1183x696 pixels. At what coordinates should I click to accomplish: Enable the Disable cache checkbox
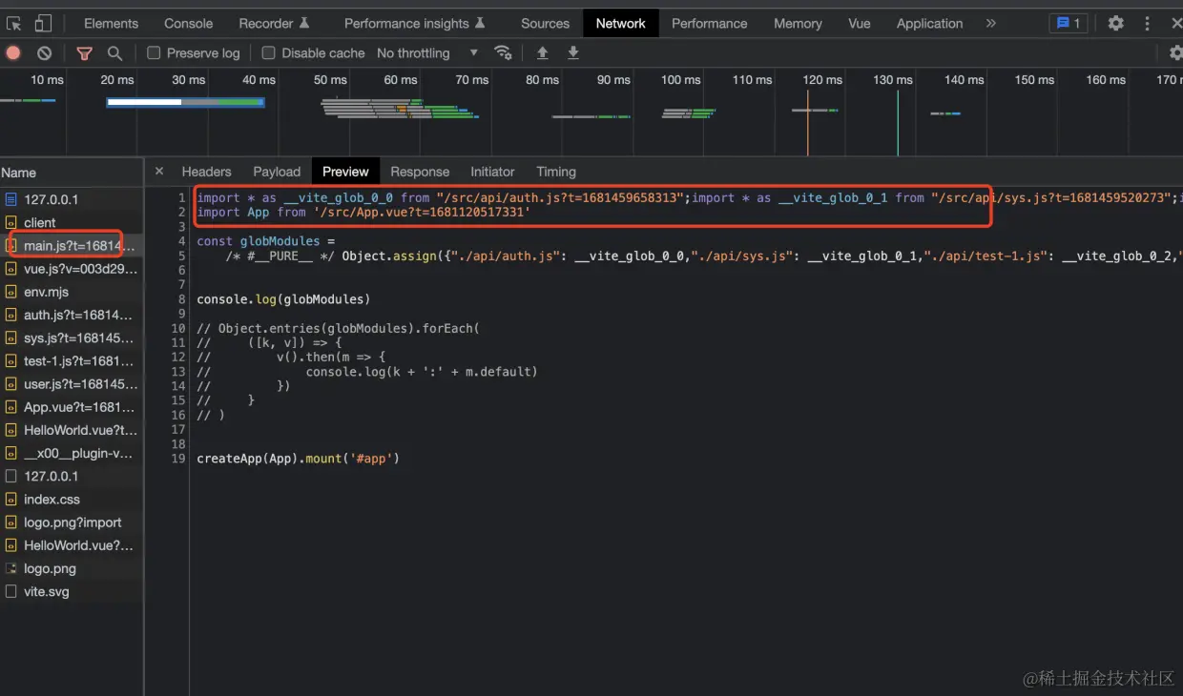tap(268, 53)
